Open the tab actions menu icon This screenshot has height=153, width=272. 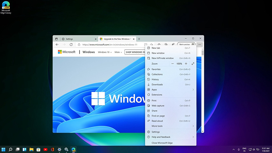pyautogui.click(x=56, y=39)
